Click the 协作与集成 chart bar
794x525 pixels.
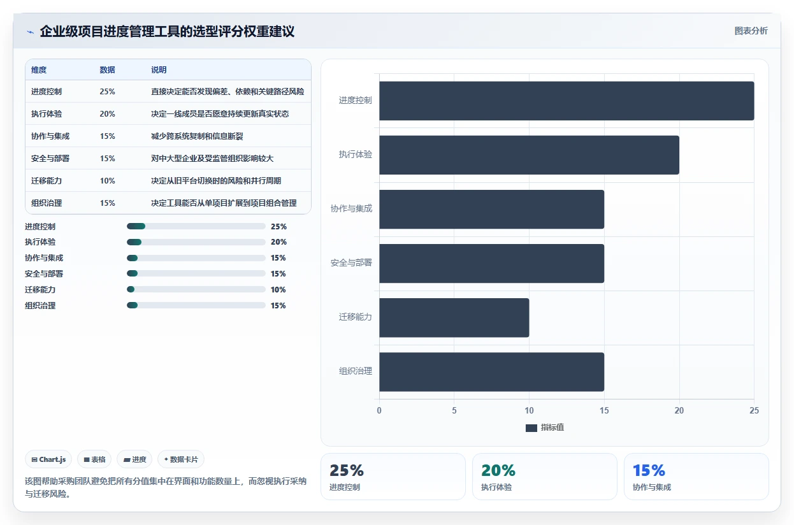[x=491, y=209]
